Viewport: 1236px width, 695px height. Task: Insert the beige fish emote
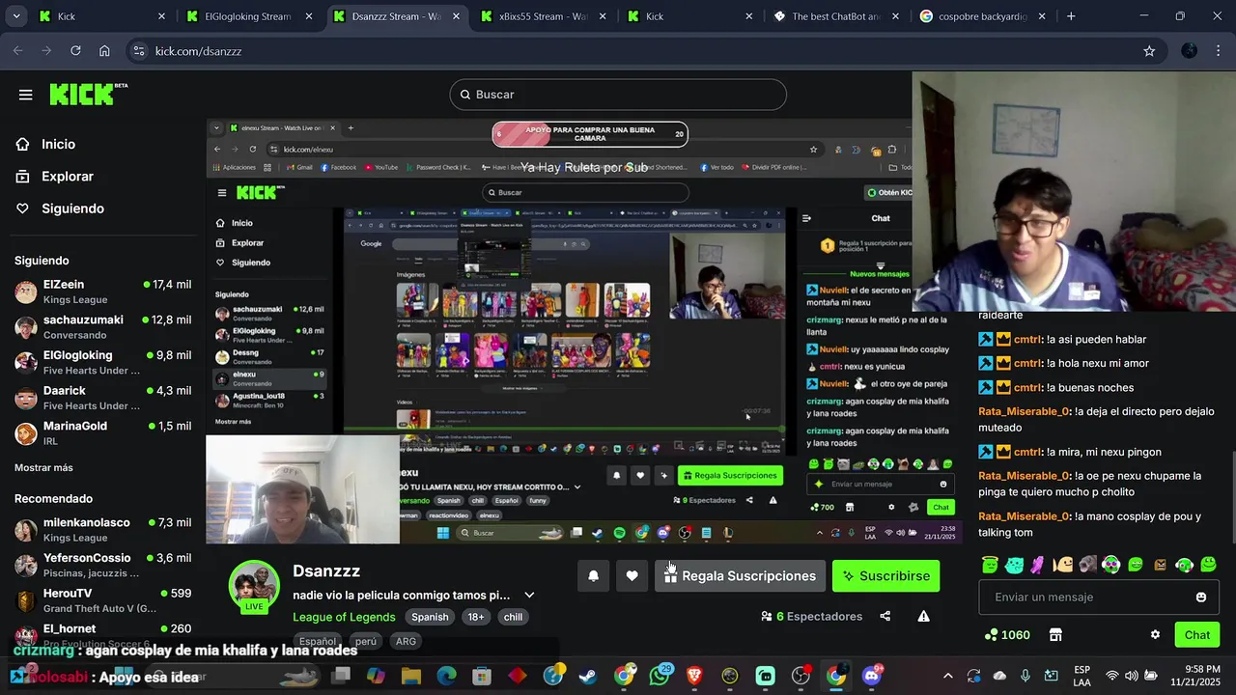tap(1063, 565)
